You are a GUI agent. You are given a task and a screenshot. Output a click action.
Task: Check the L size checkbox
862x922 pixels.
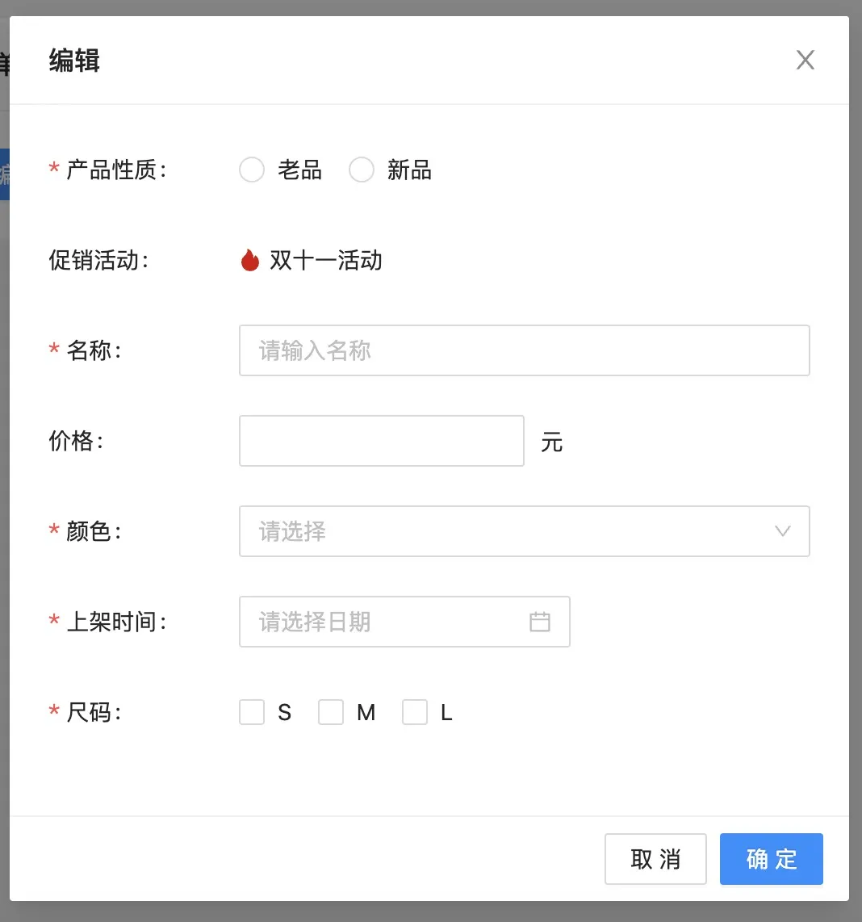pos(415,712)
